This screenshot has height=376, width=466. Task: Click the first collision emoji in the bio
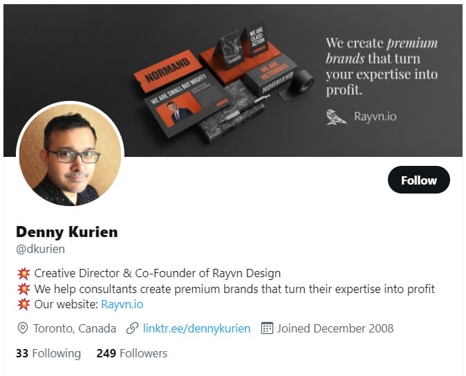[x=24, y=274]
